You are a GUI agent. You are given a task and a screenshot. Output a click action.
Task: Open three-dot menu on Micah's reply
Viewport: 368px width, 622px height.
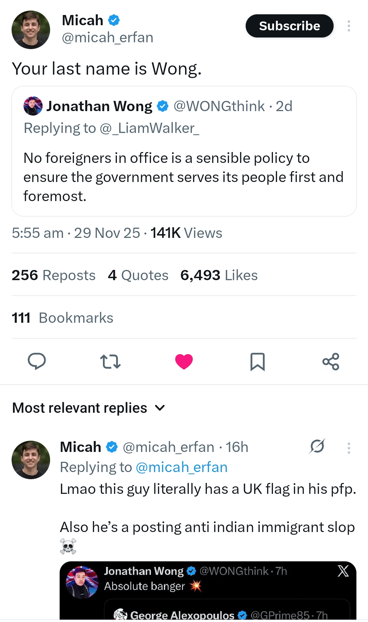coord(349,448)
